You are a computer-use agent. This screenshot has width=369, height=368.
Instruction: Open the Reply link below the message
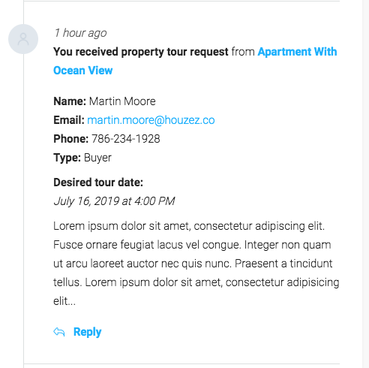(x=87, y=332)
